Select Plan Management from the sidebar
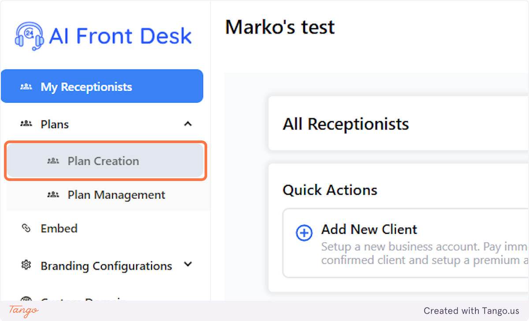This screenshot has width=529, height=321. tap(116, 195)
